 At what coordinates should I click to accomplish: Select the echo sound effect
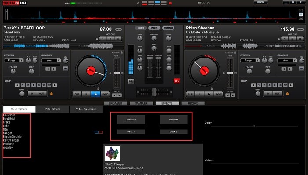pyautogui.click(x=6, y=126)
